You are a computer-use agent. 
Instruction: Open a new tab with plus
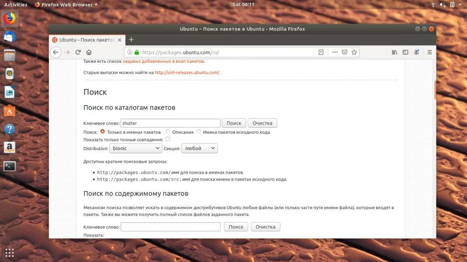point(131,40)
